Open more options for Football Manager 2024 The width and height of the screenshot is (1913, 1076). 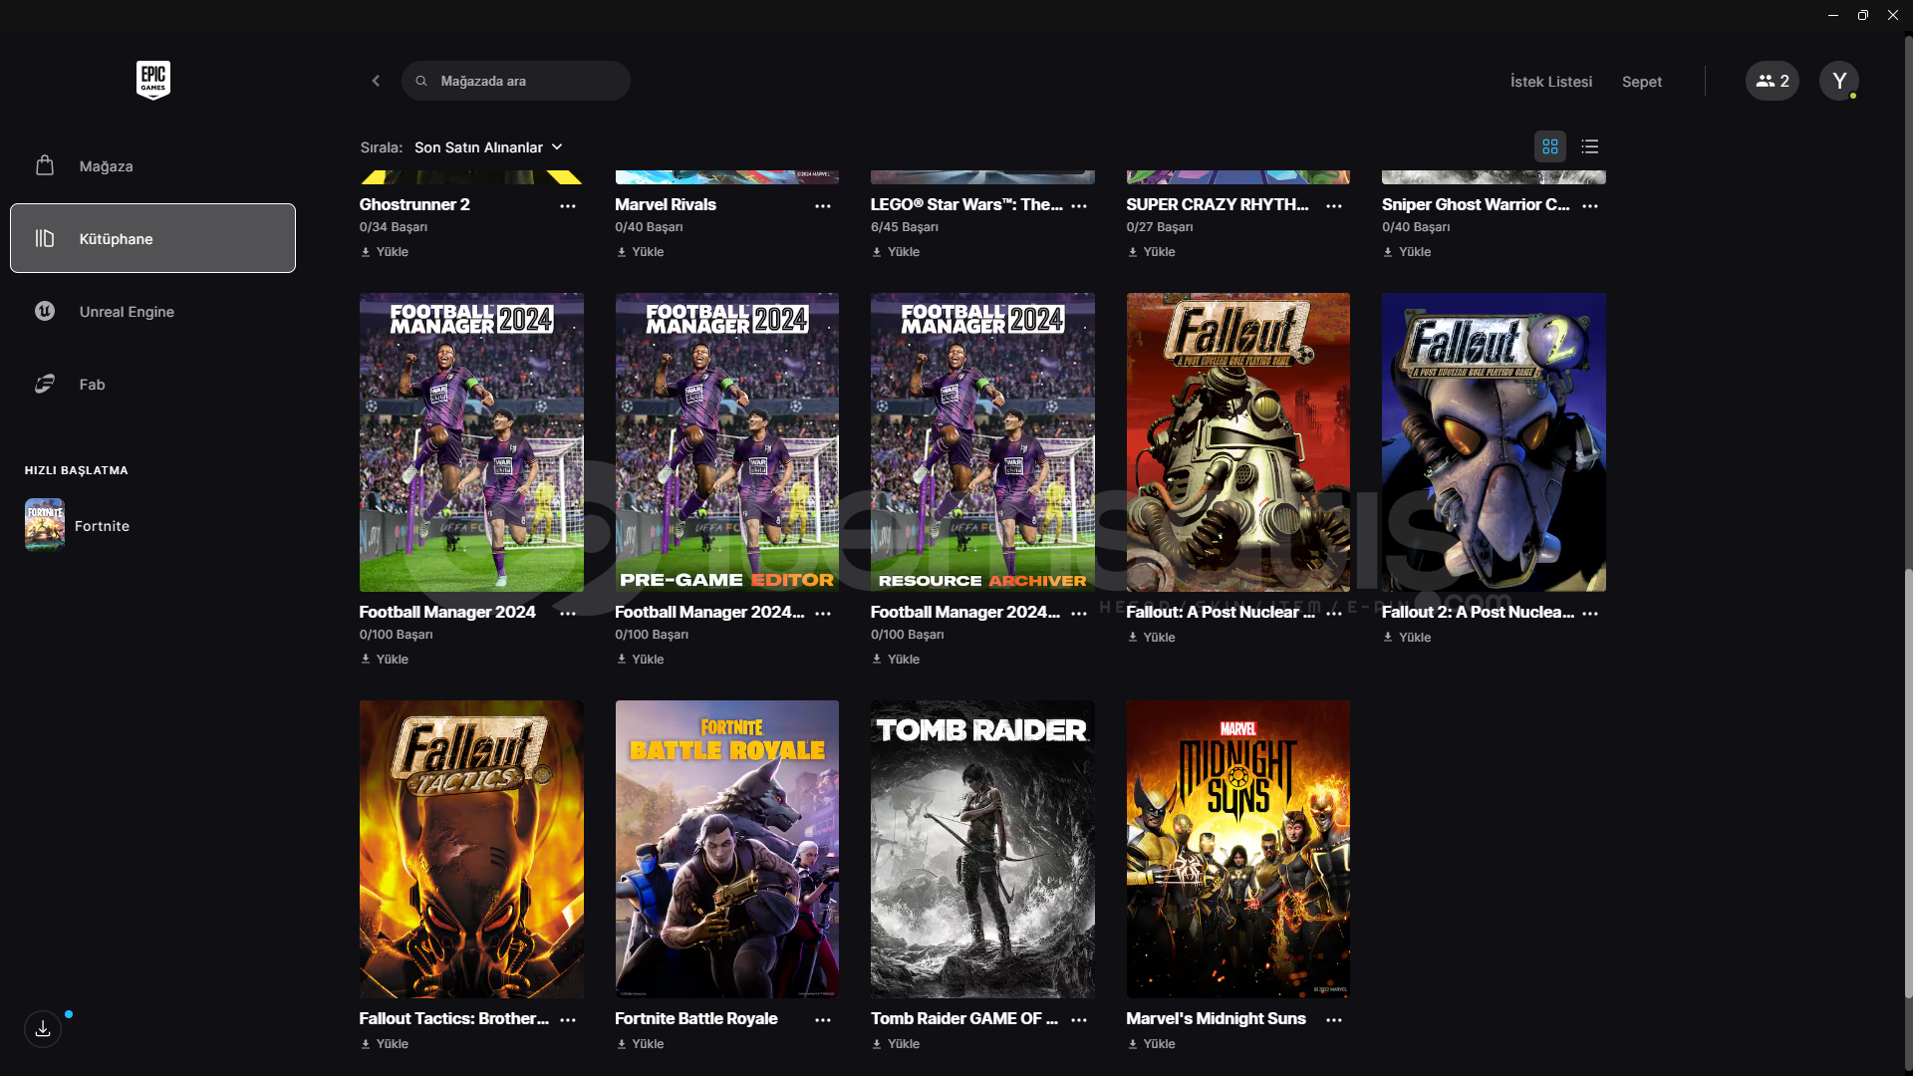coord(568,613)
